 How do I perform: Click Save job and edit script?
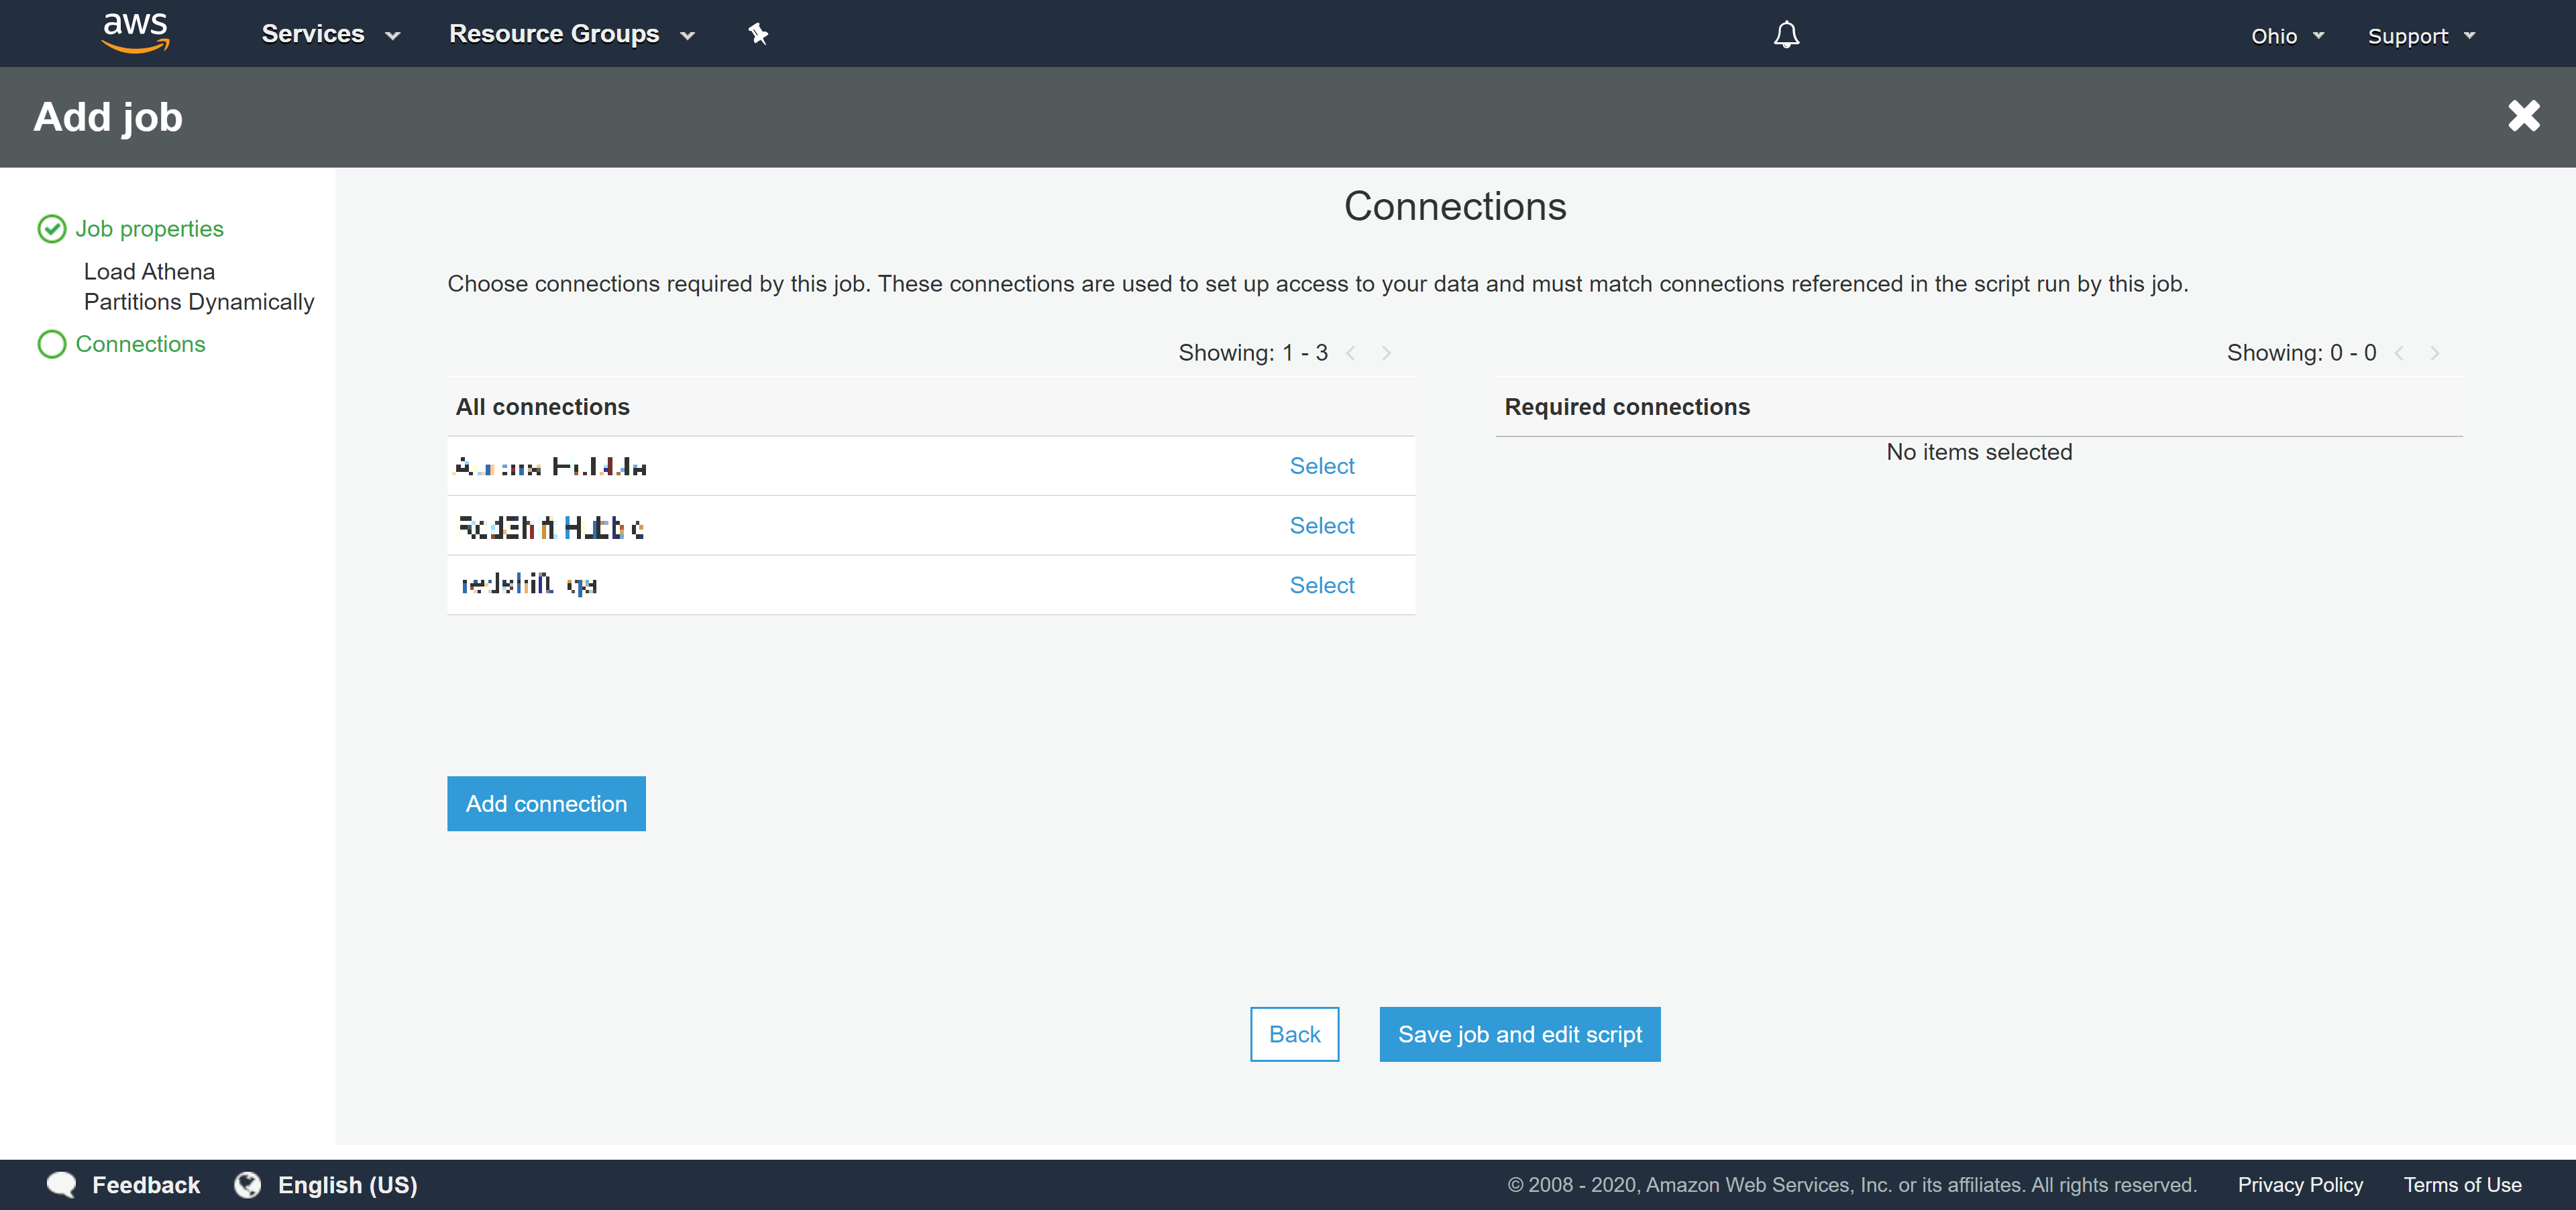1518,1034
